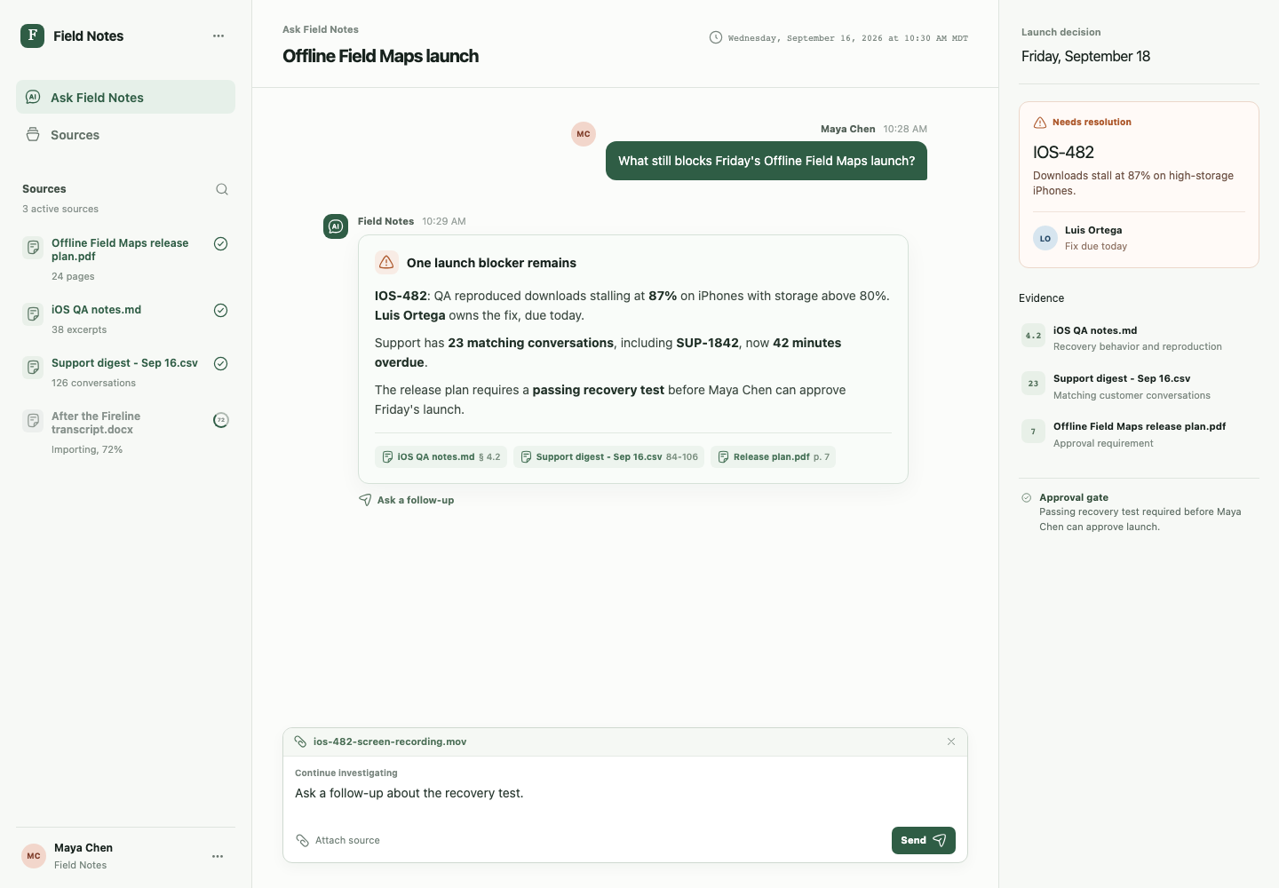Open the Offline Field Maps release plan.pdf file icon
This screenshot has width=1279, height=888.
coord(33,247)
